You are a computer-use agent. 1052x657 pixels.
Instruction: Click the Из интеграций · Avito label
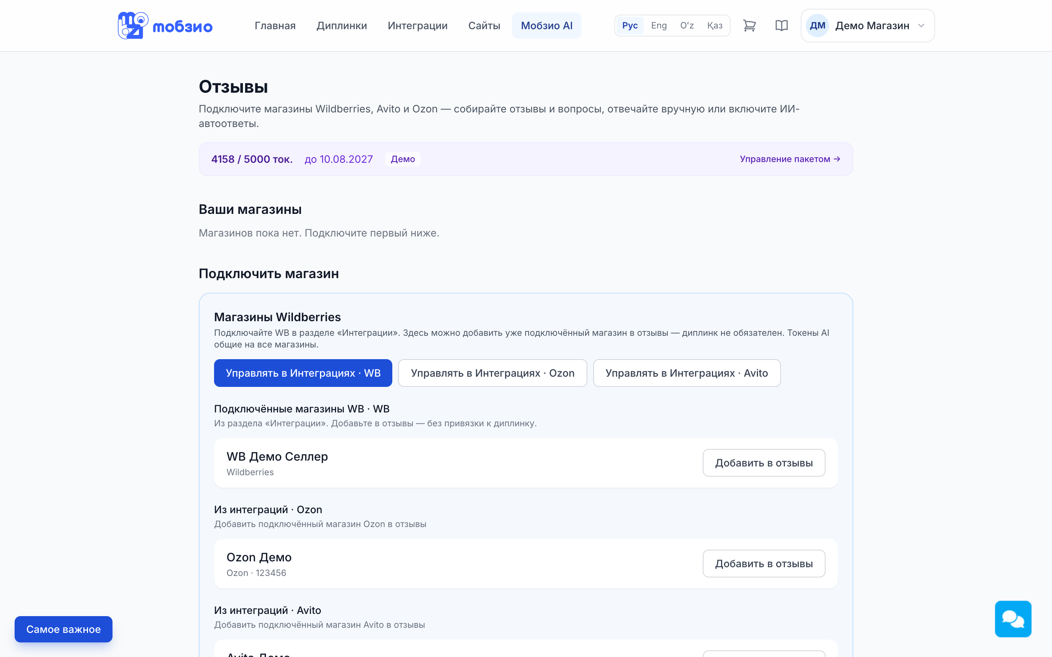point(268,611)
